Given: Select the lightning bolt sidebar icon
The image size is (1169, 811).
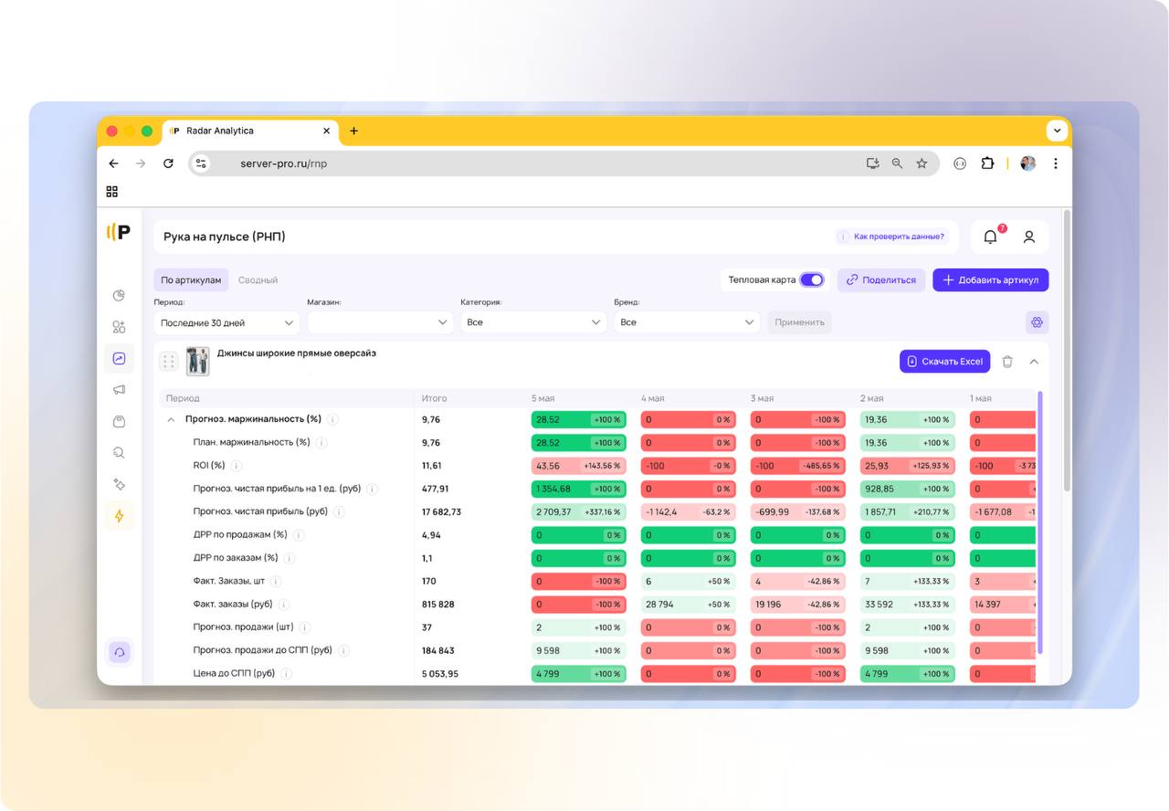Looking at the screenshot, I should click(119, 516).
